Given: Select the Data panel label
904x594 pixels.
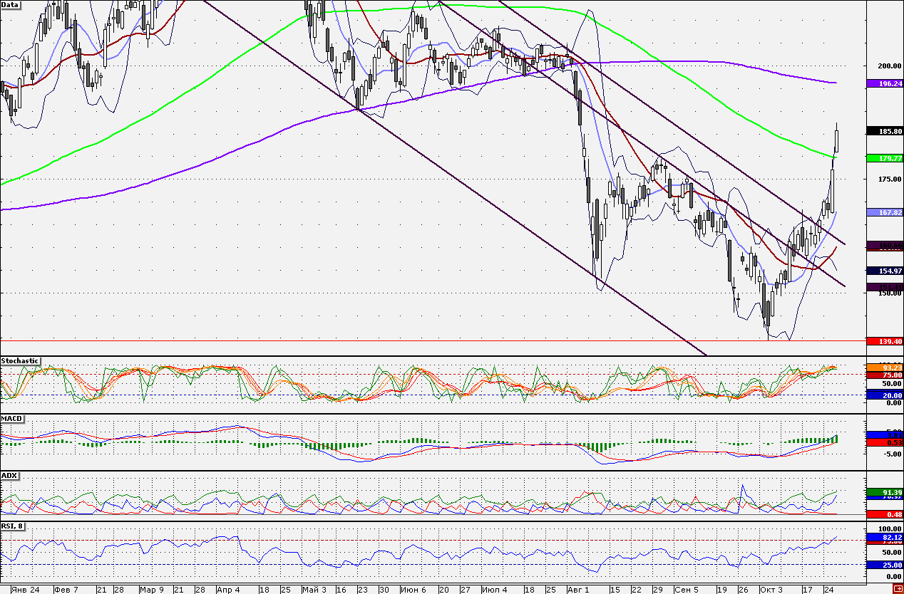Looking at the screenshot, I should click(11, 4).
